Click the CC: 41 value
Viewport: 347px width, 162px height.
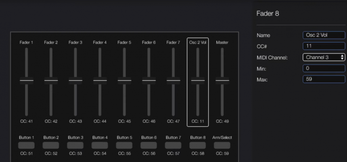26,121
